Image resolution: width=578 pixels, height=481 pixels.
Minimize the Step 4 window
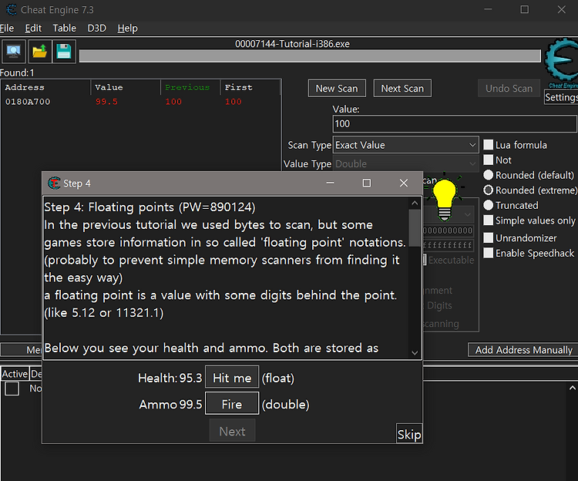(330, 183)
